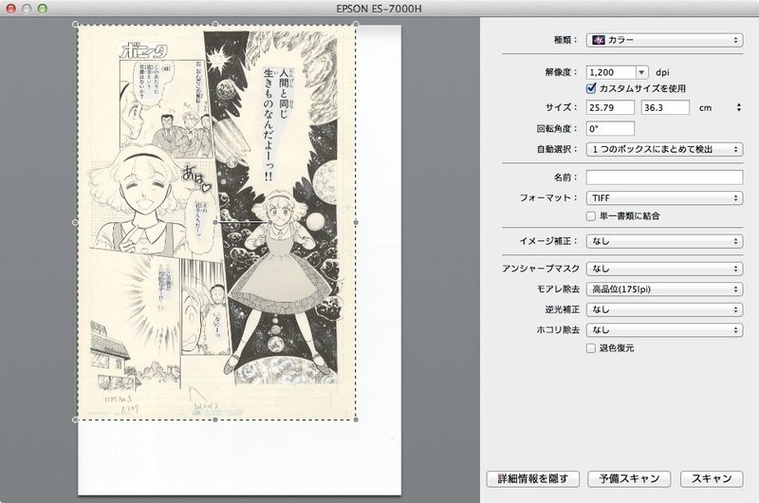
Task: Enable 単一書類に結合 checkbox
Action: [x=590, y=216]
